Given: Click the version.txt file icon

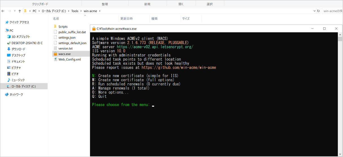Looking at the screenshot, I should point(55,48).
